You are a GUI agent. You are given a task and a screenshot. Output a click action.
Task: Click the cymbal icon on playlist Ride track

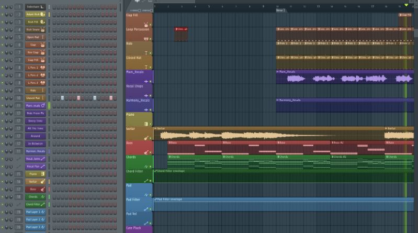click(x=146, y=53)
